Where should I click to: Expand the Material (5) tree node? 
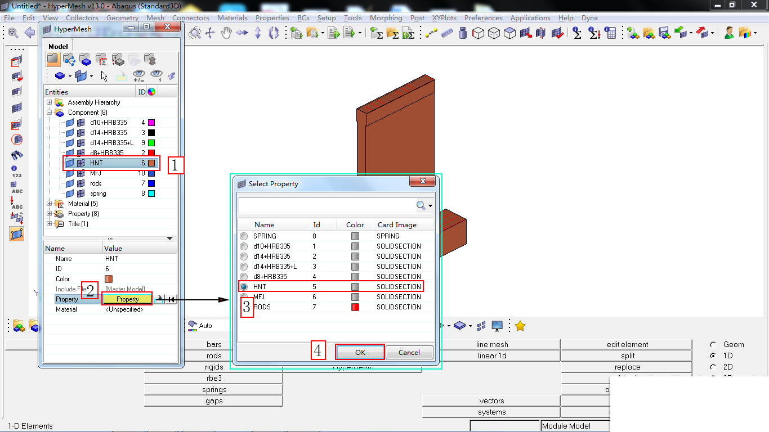50,204
